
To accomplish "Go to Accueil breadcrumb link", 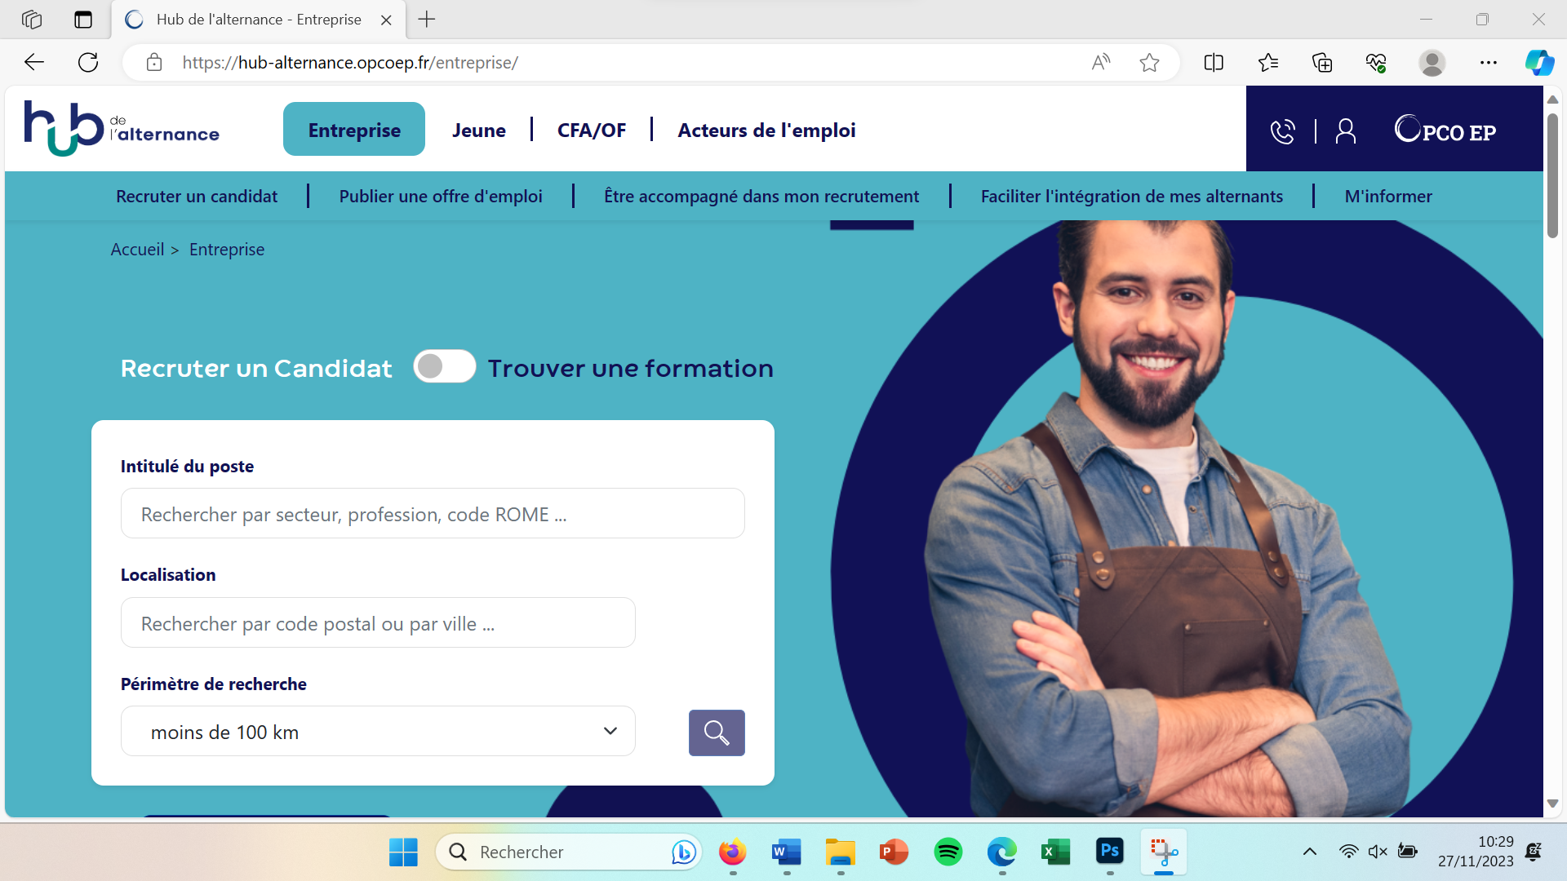I will (137, 250).
